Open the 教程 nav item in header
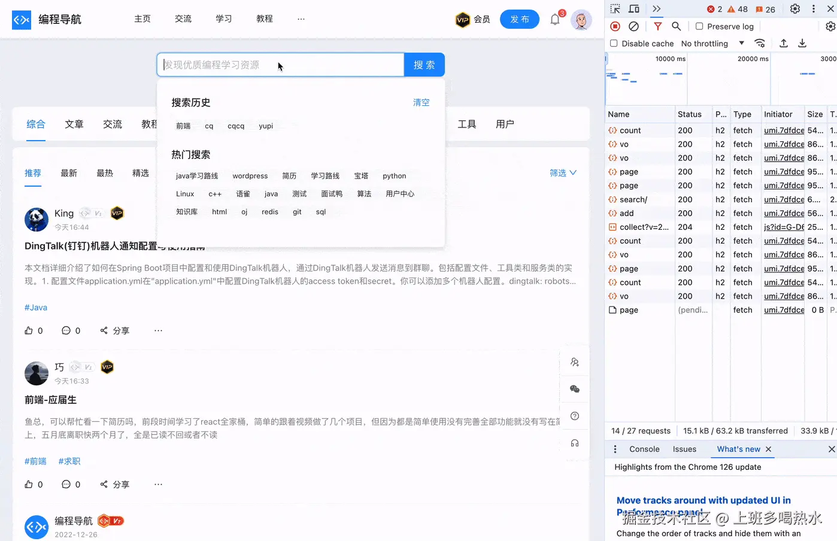Viewport: 837px width, 541px height. point(265,19)
